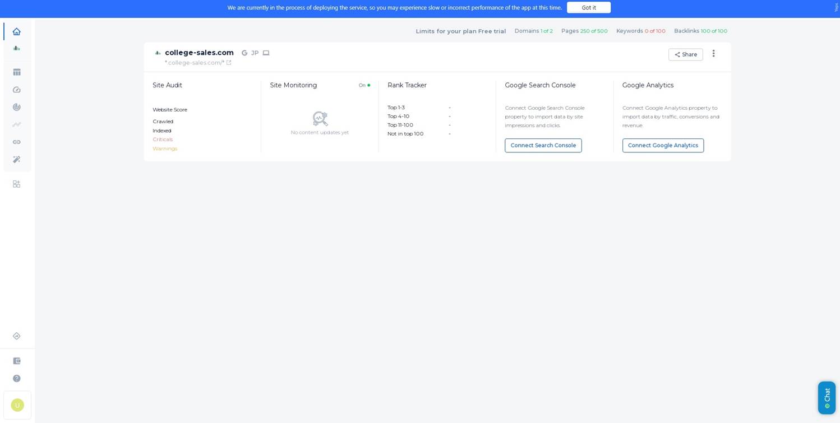The width and height of the screenshot is (840, 423).
Task: Open the three-dot project options menu
Action: [x=713, y=54]
